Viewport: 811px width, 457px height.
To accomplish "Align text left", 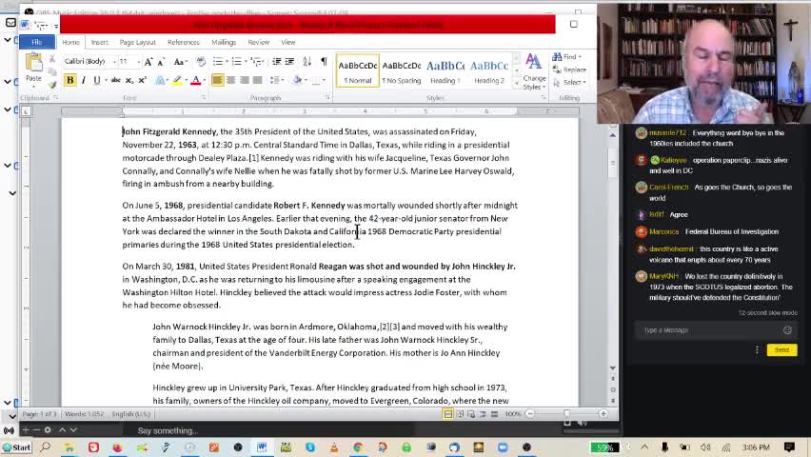I will point(218,80).
